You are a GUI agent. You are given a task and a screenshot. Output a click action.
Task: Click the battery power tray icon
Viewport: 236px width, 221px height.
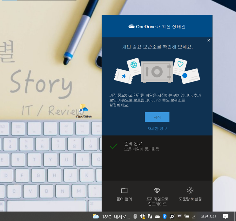pyautogui.click(x=187, y=216)
